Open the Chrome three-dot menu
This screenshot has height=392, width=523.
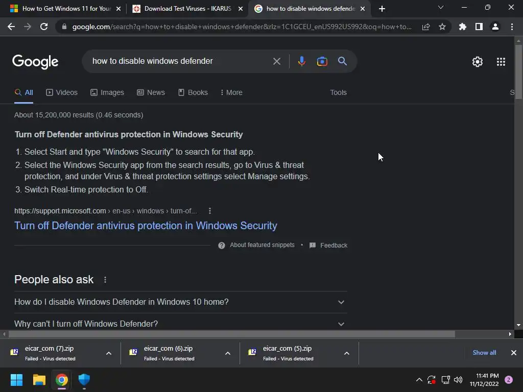coord(512,27)
